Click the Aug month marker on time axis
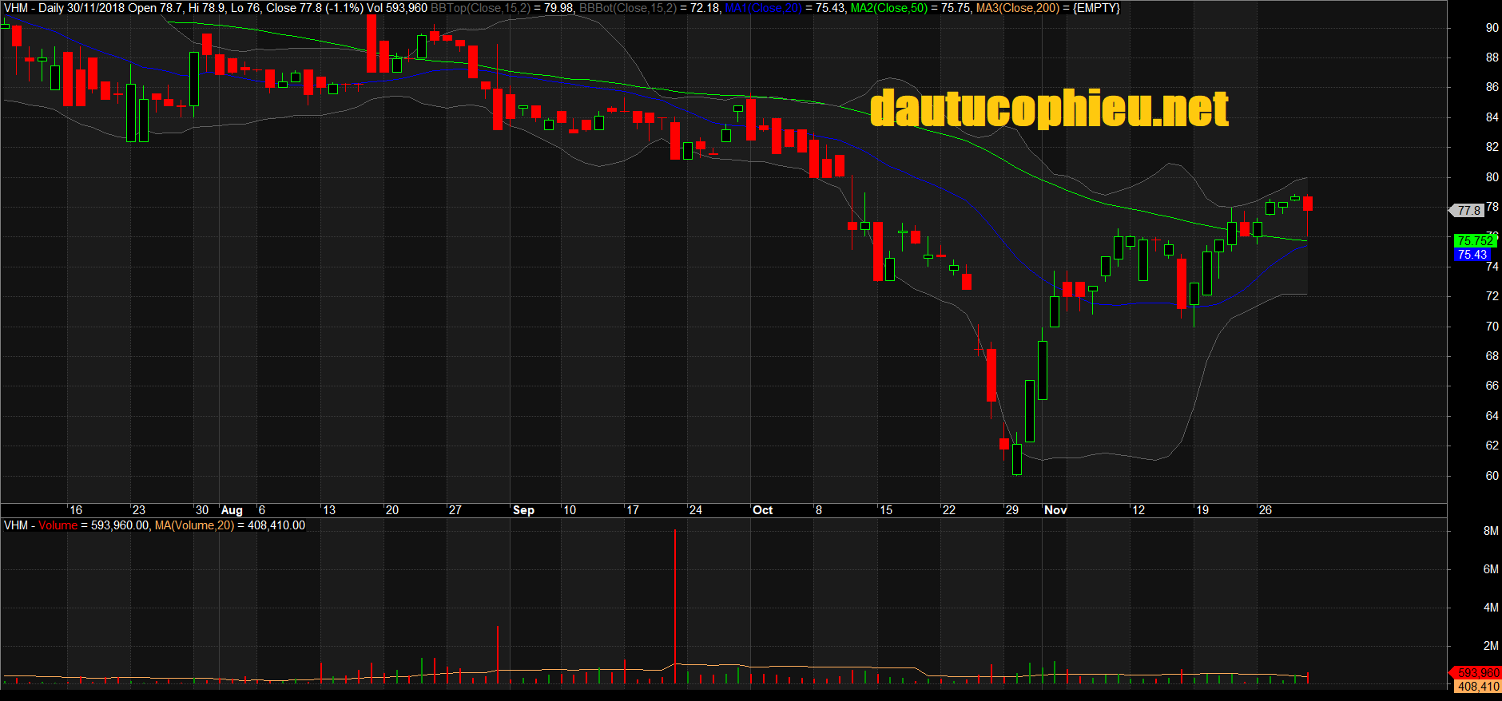Image resolution: width=1502 pixels, height=701 pixels. coord(232,510)
